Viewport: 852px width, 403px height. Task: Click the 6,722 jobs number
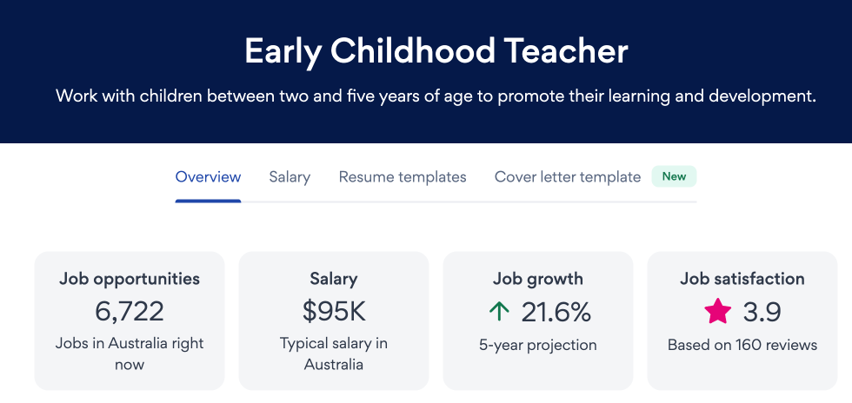(130, 311)
